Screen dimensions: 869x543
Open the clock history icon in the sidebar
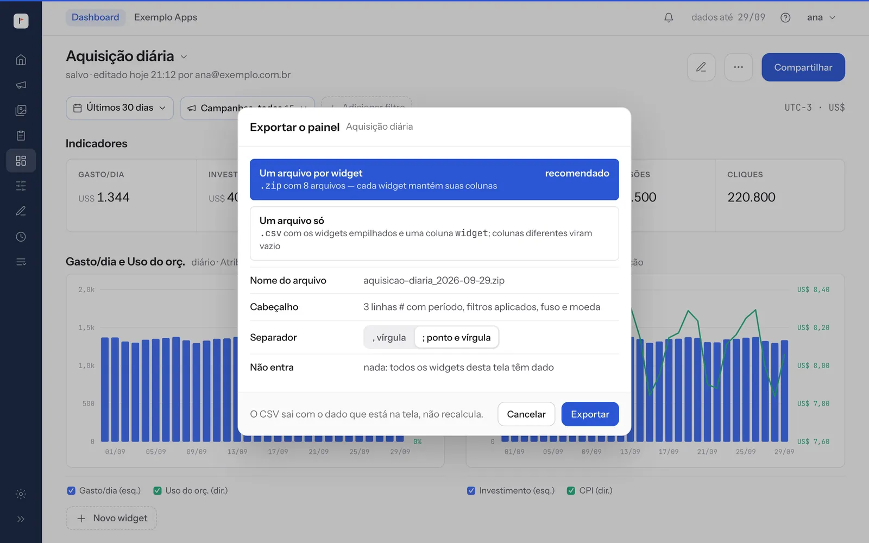[x=21, y=237]
